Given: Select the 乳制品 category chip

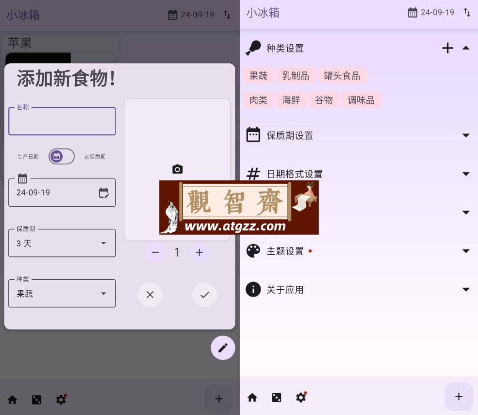Looking at the screenshot, I should (296, 76).
